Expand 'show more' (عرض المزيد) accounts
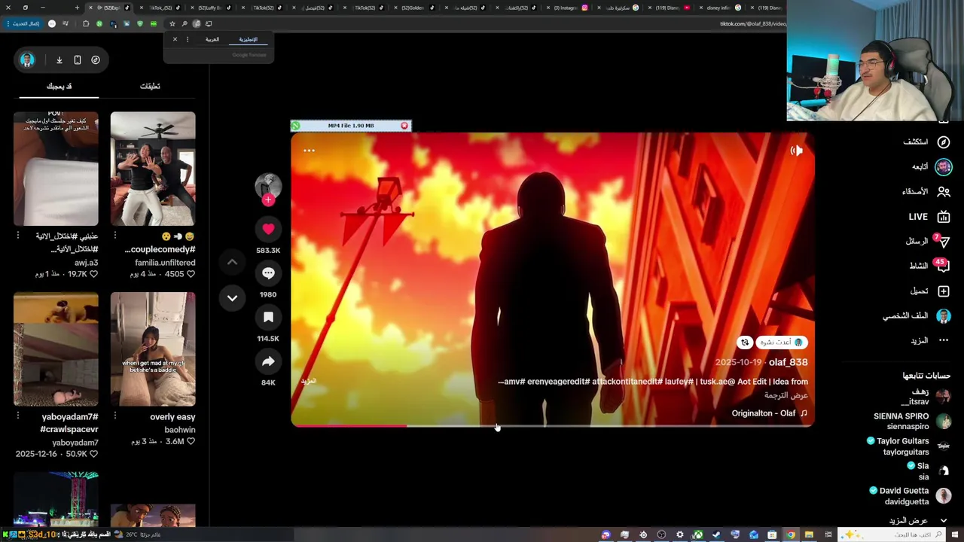Image resolution: width=964 pixels, height=542 pixels. click(x=918, y=521)
